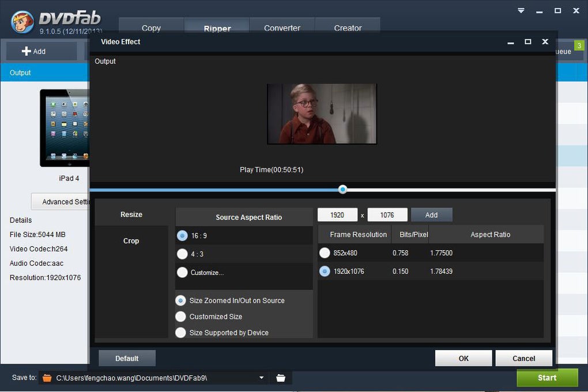Click the orange folder icon beside Save to
This screenshot has width=588, height=392.
click(47, 378)
